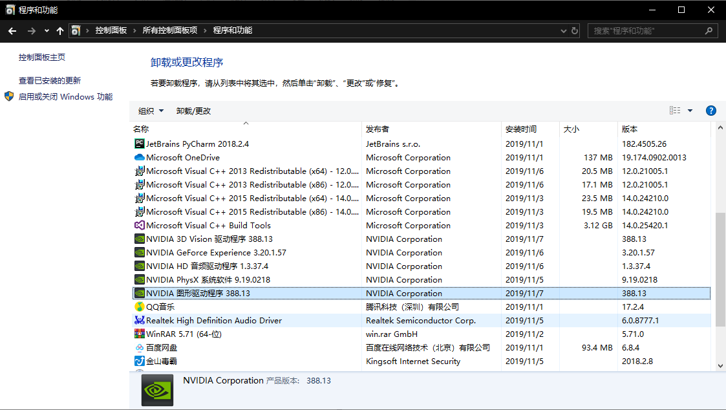Click the QQ音乐 program icon
726x410 pixels.
coord(140,307)
